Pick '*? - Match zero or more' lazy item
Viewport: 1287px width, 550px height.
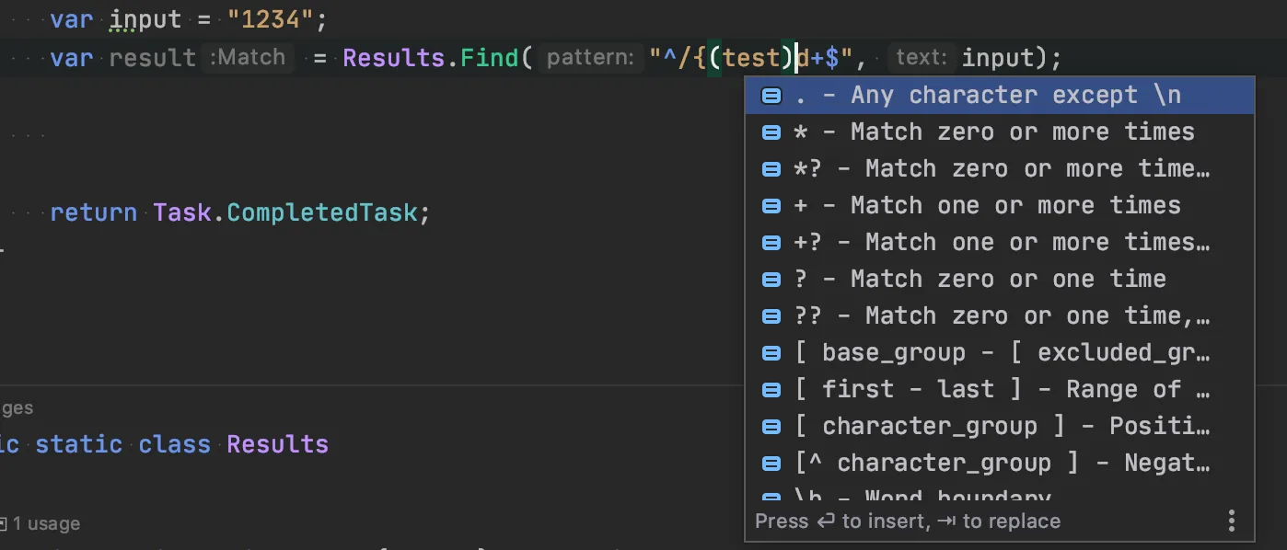(x=999, y=168)
